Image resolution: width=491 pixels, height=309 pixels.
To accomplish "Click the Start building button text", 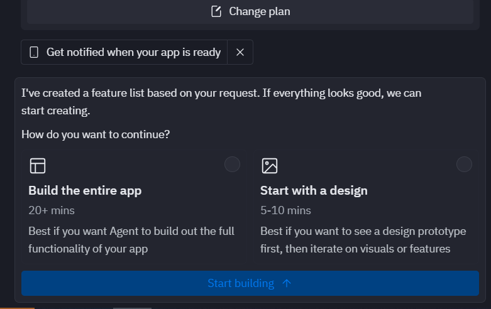I will [x=241, y=283].
